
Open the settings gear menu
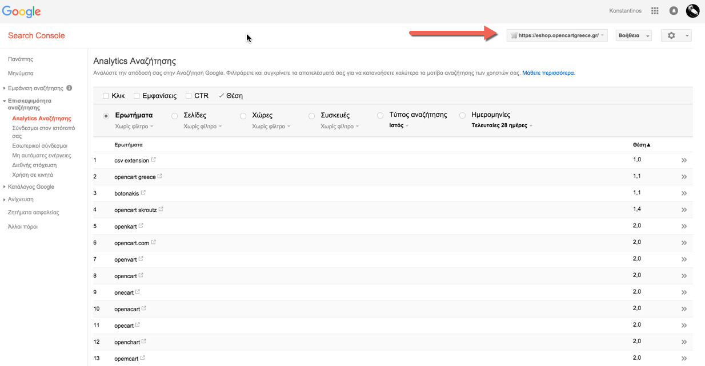point(676,35)
